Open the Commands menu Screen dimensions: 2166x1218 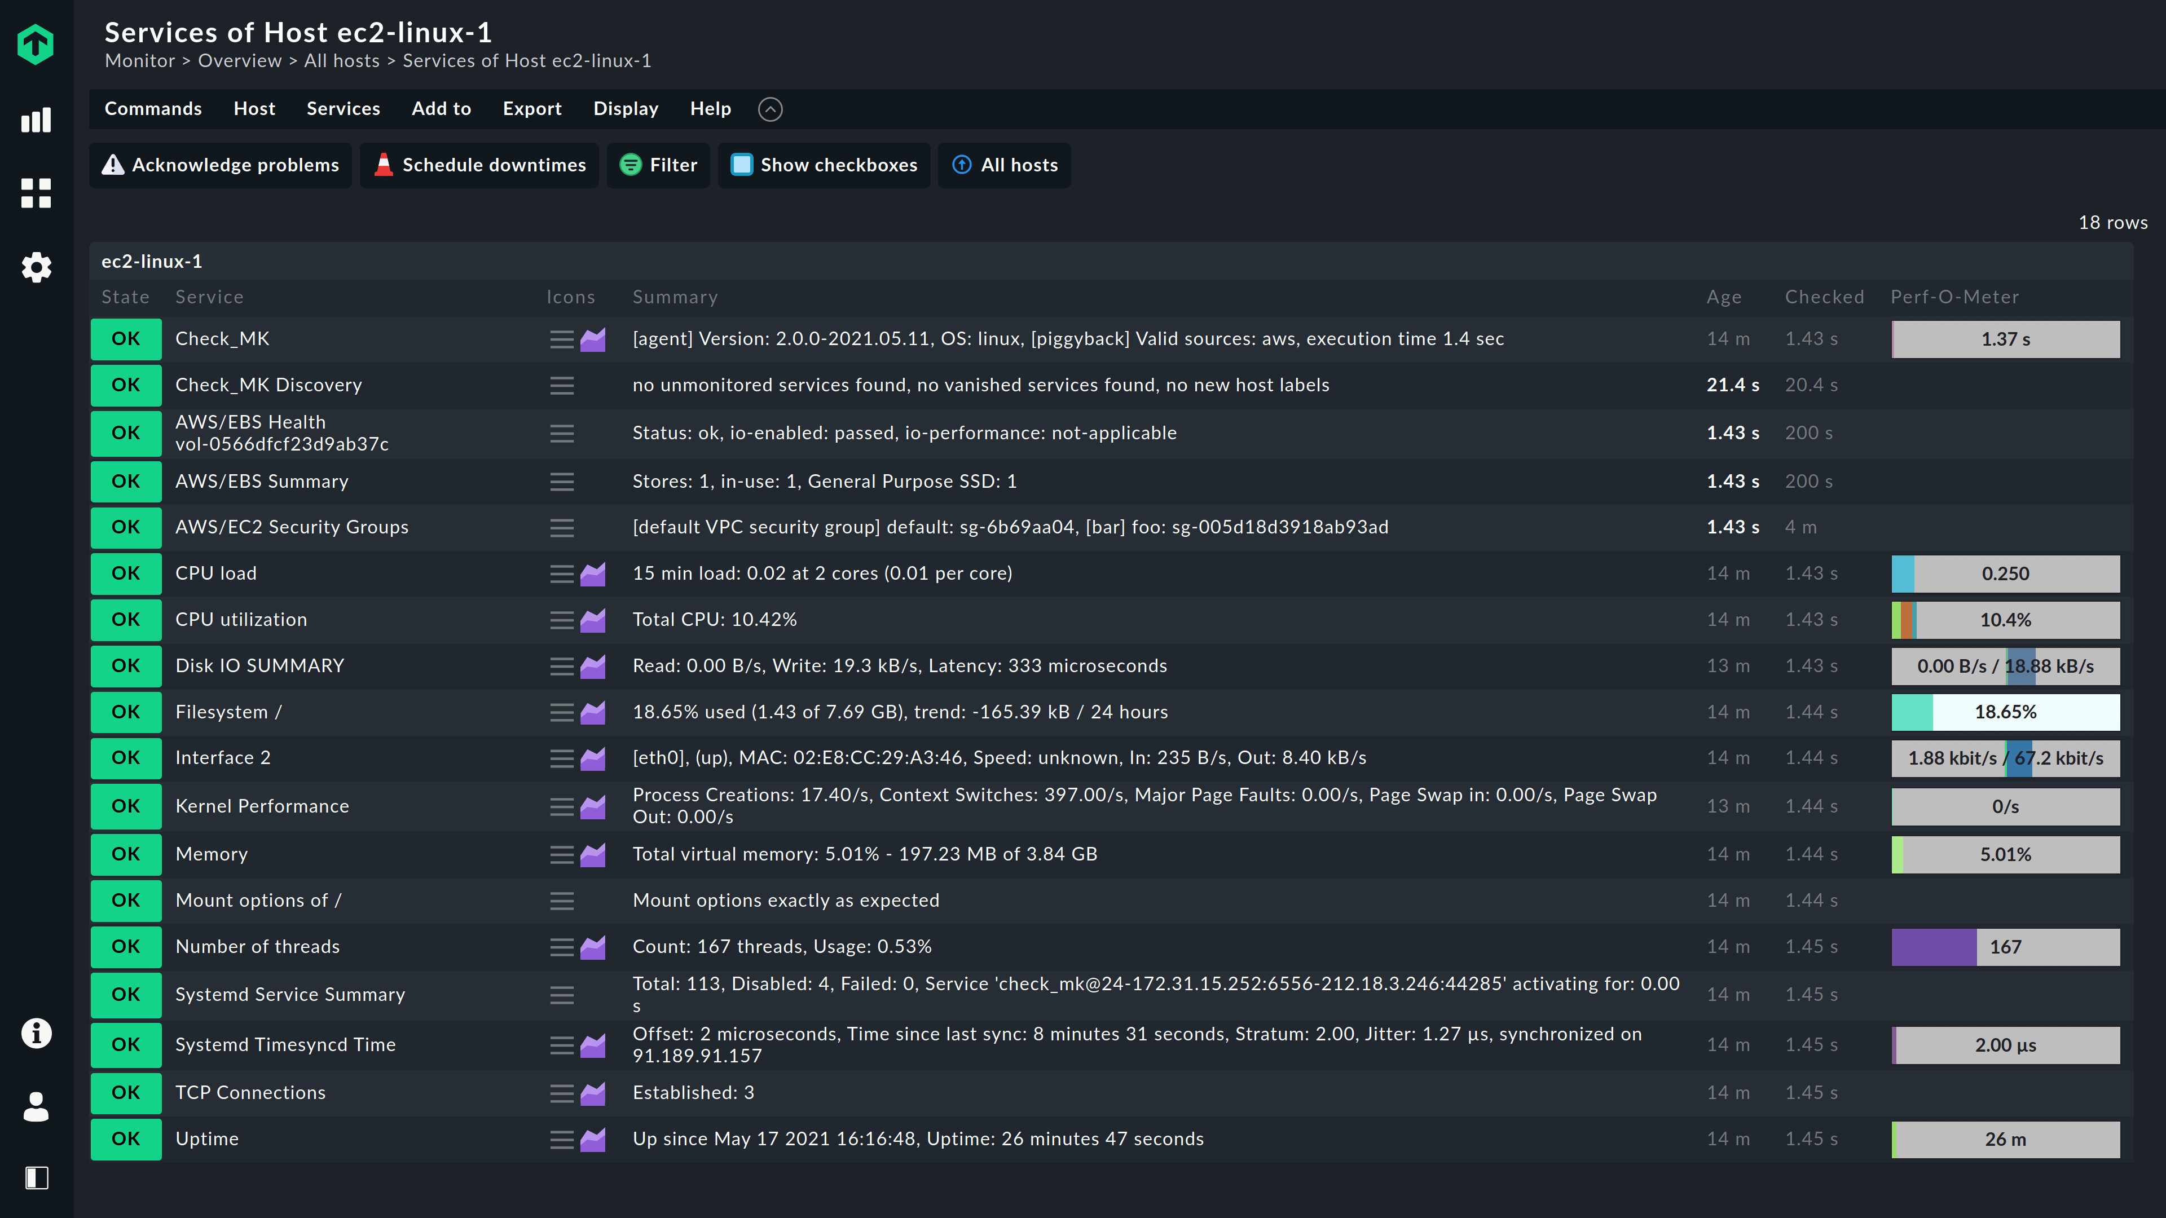coord(153,109)
